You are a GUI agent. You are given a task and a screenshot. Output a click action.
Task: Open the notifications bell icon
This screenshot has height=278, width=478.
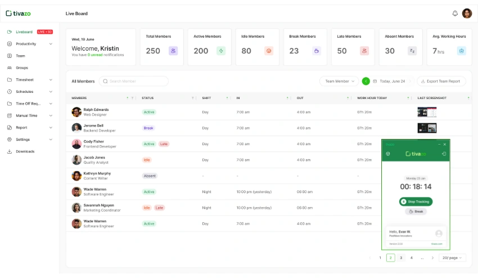coord(455,14)
